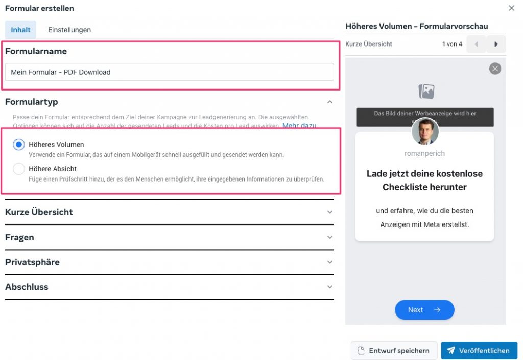
Task: Collapse the Formulartyp section
Action: [330, 102]
